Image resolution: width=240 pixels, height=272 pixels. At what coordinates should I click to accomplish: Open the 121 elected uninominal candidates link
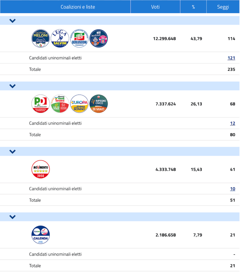click(x=231, y=58)
